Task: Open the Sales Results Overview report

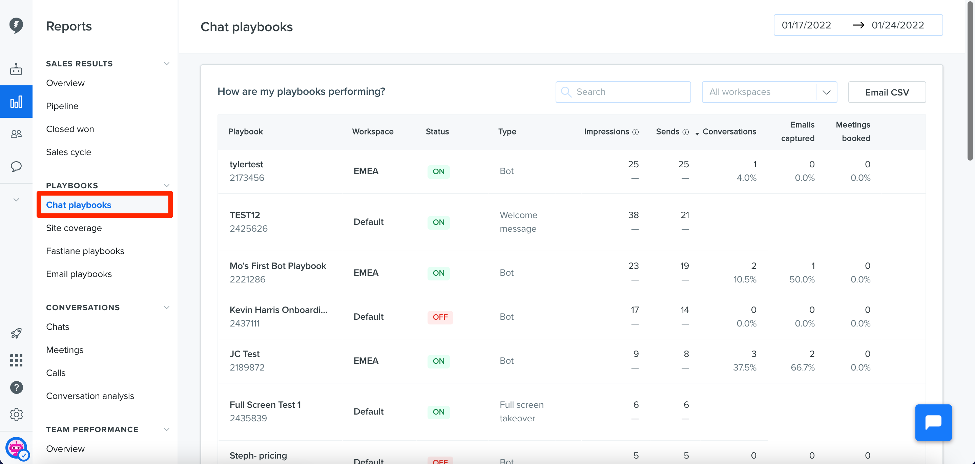Action: [x=65, y=83]
